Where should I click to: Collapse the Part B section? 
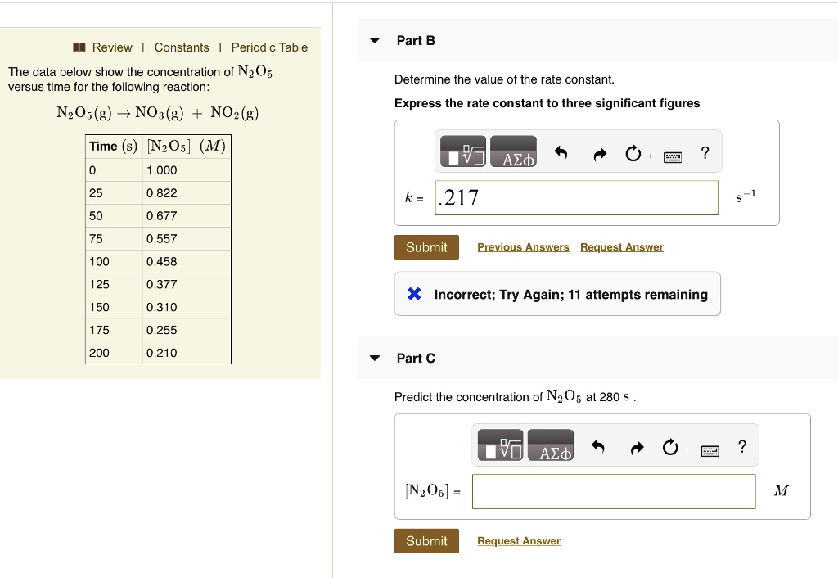374,40
